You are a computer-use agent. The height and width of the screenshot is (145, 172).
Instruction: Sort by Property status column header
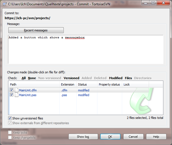click(x=110, y=84)
